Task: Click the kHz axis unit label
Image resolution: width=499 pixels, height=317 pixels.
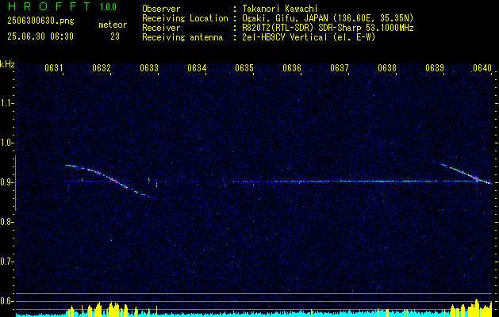Action: point(7,64)
